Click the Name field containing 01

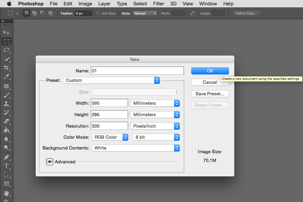pyautogui.click(x=137, y=71)
